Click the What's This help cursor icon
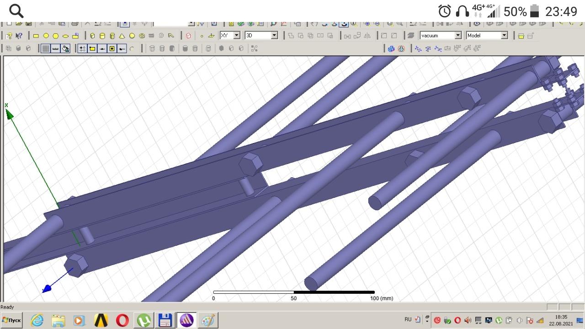 pyautogui.click(x=19, y=36)
